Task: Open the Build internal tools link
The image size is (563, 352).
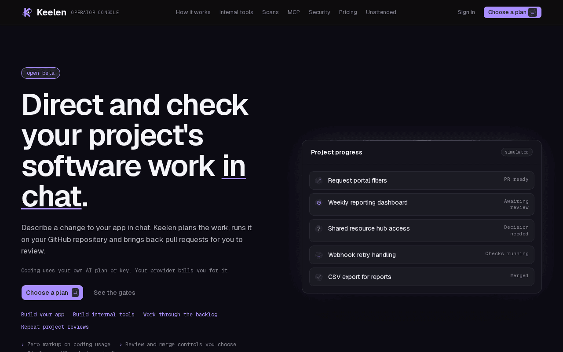Action: [x=104, y=315]
